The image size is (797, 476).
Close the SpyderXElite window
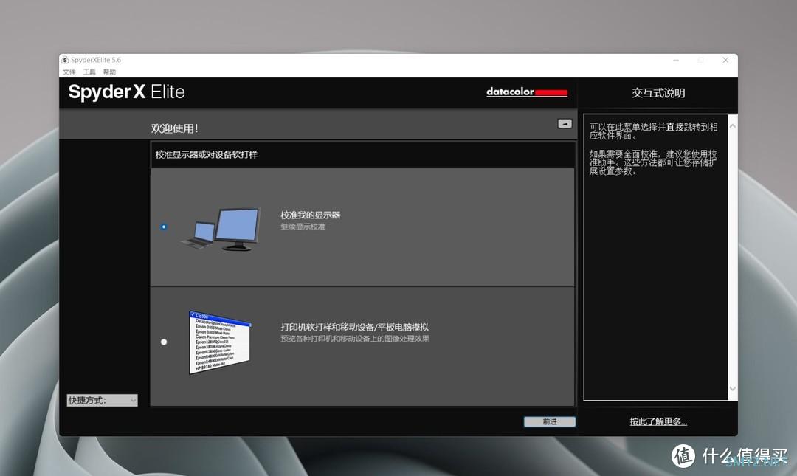click(725, 60)
